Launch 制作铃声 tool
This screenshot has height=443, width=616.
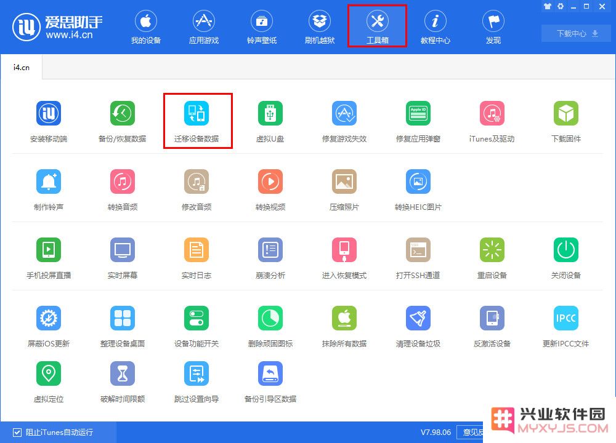pos(49,190)
